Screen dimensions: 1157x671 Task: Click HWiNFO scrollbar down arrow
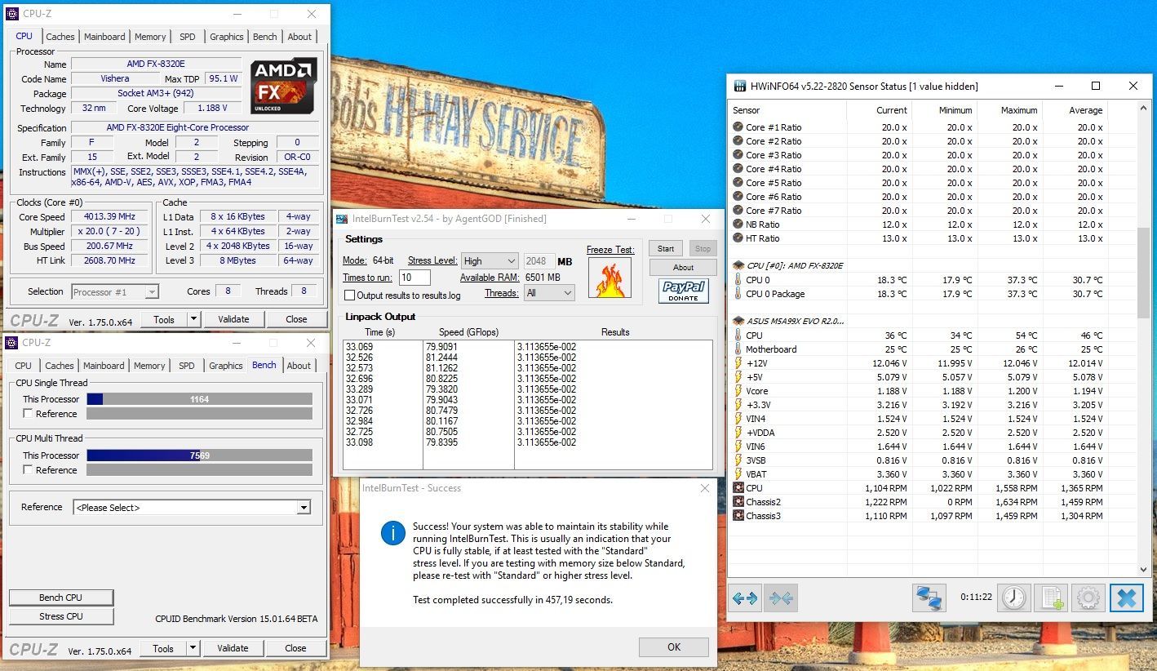pyautogui.click(x=1143, y=570)
